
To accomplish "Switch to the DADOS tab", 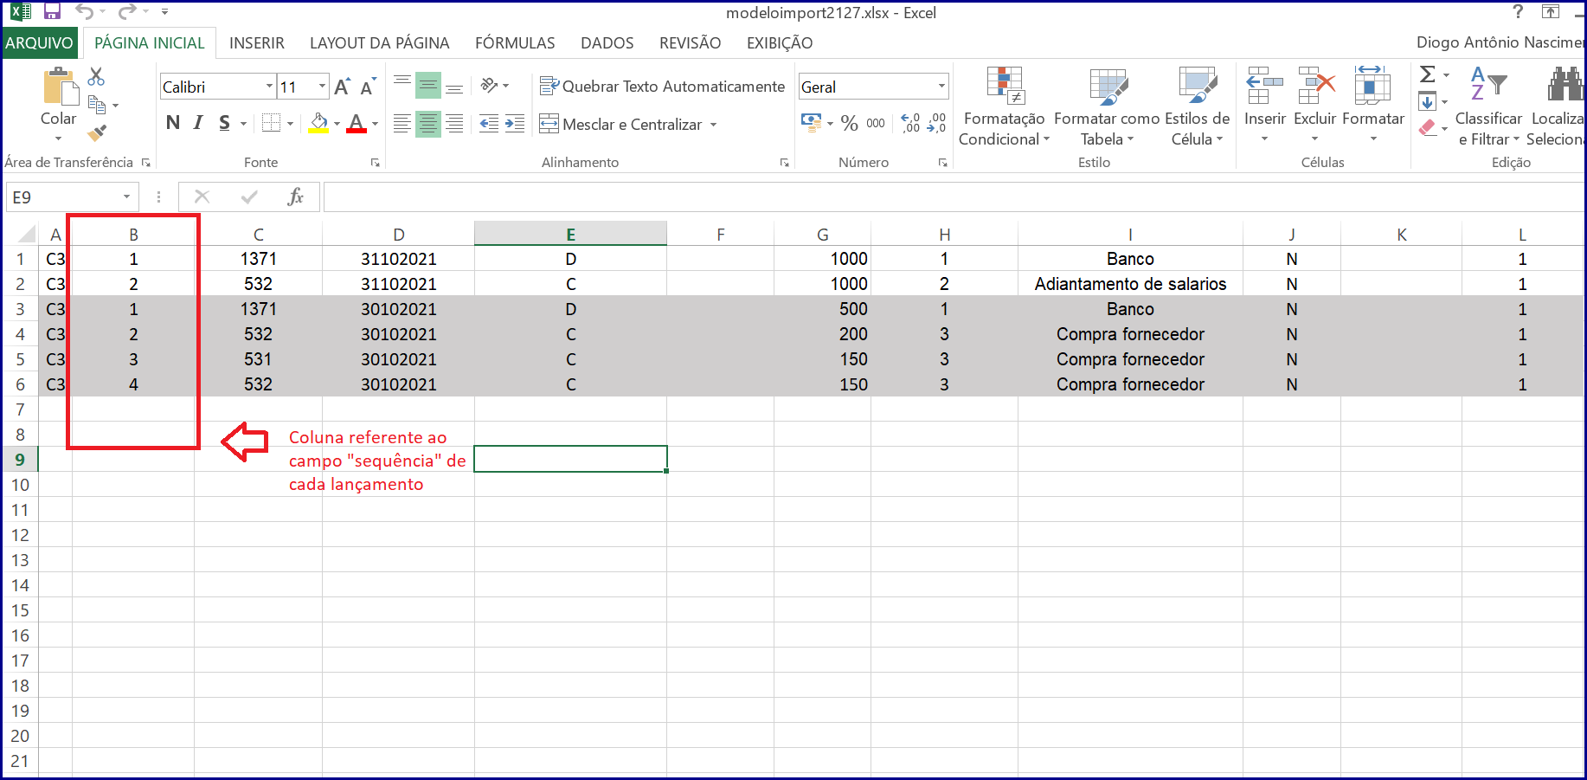I will [607, 42].
